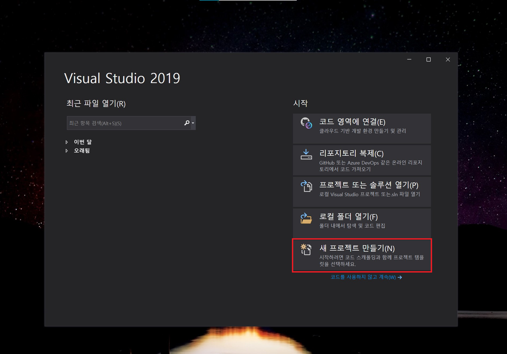The height and width of the screenshot is (354, 507).
Task: Select the 오래됨 tree label
Action: (82, 151)
